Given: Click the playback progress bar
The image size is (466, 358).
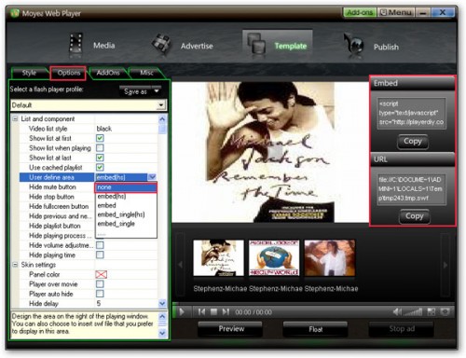Looking at the screenshot, I should click(314, 303).
